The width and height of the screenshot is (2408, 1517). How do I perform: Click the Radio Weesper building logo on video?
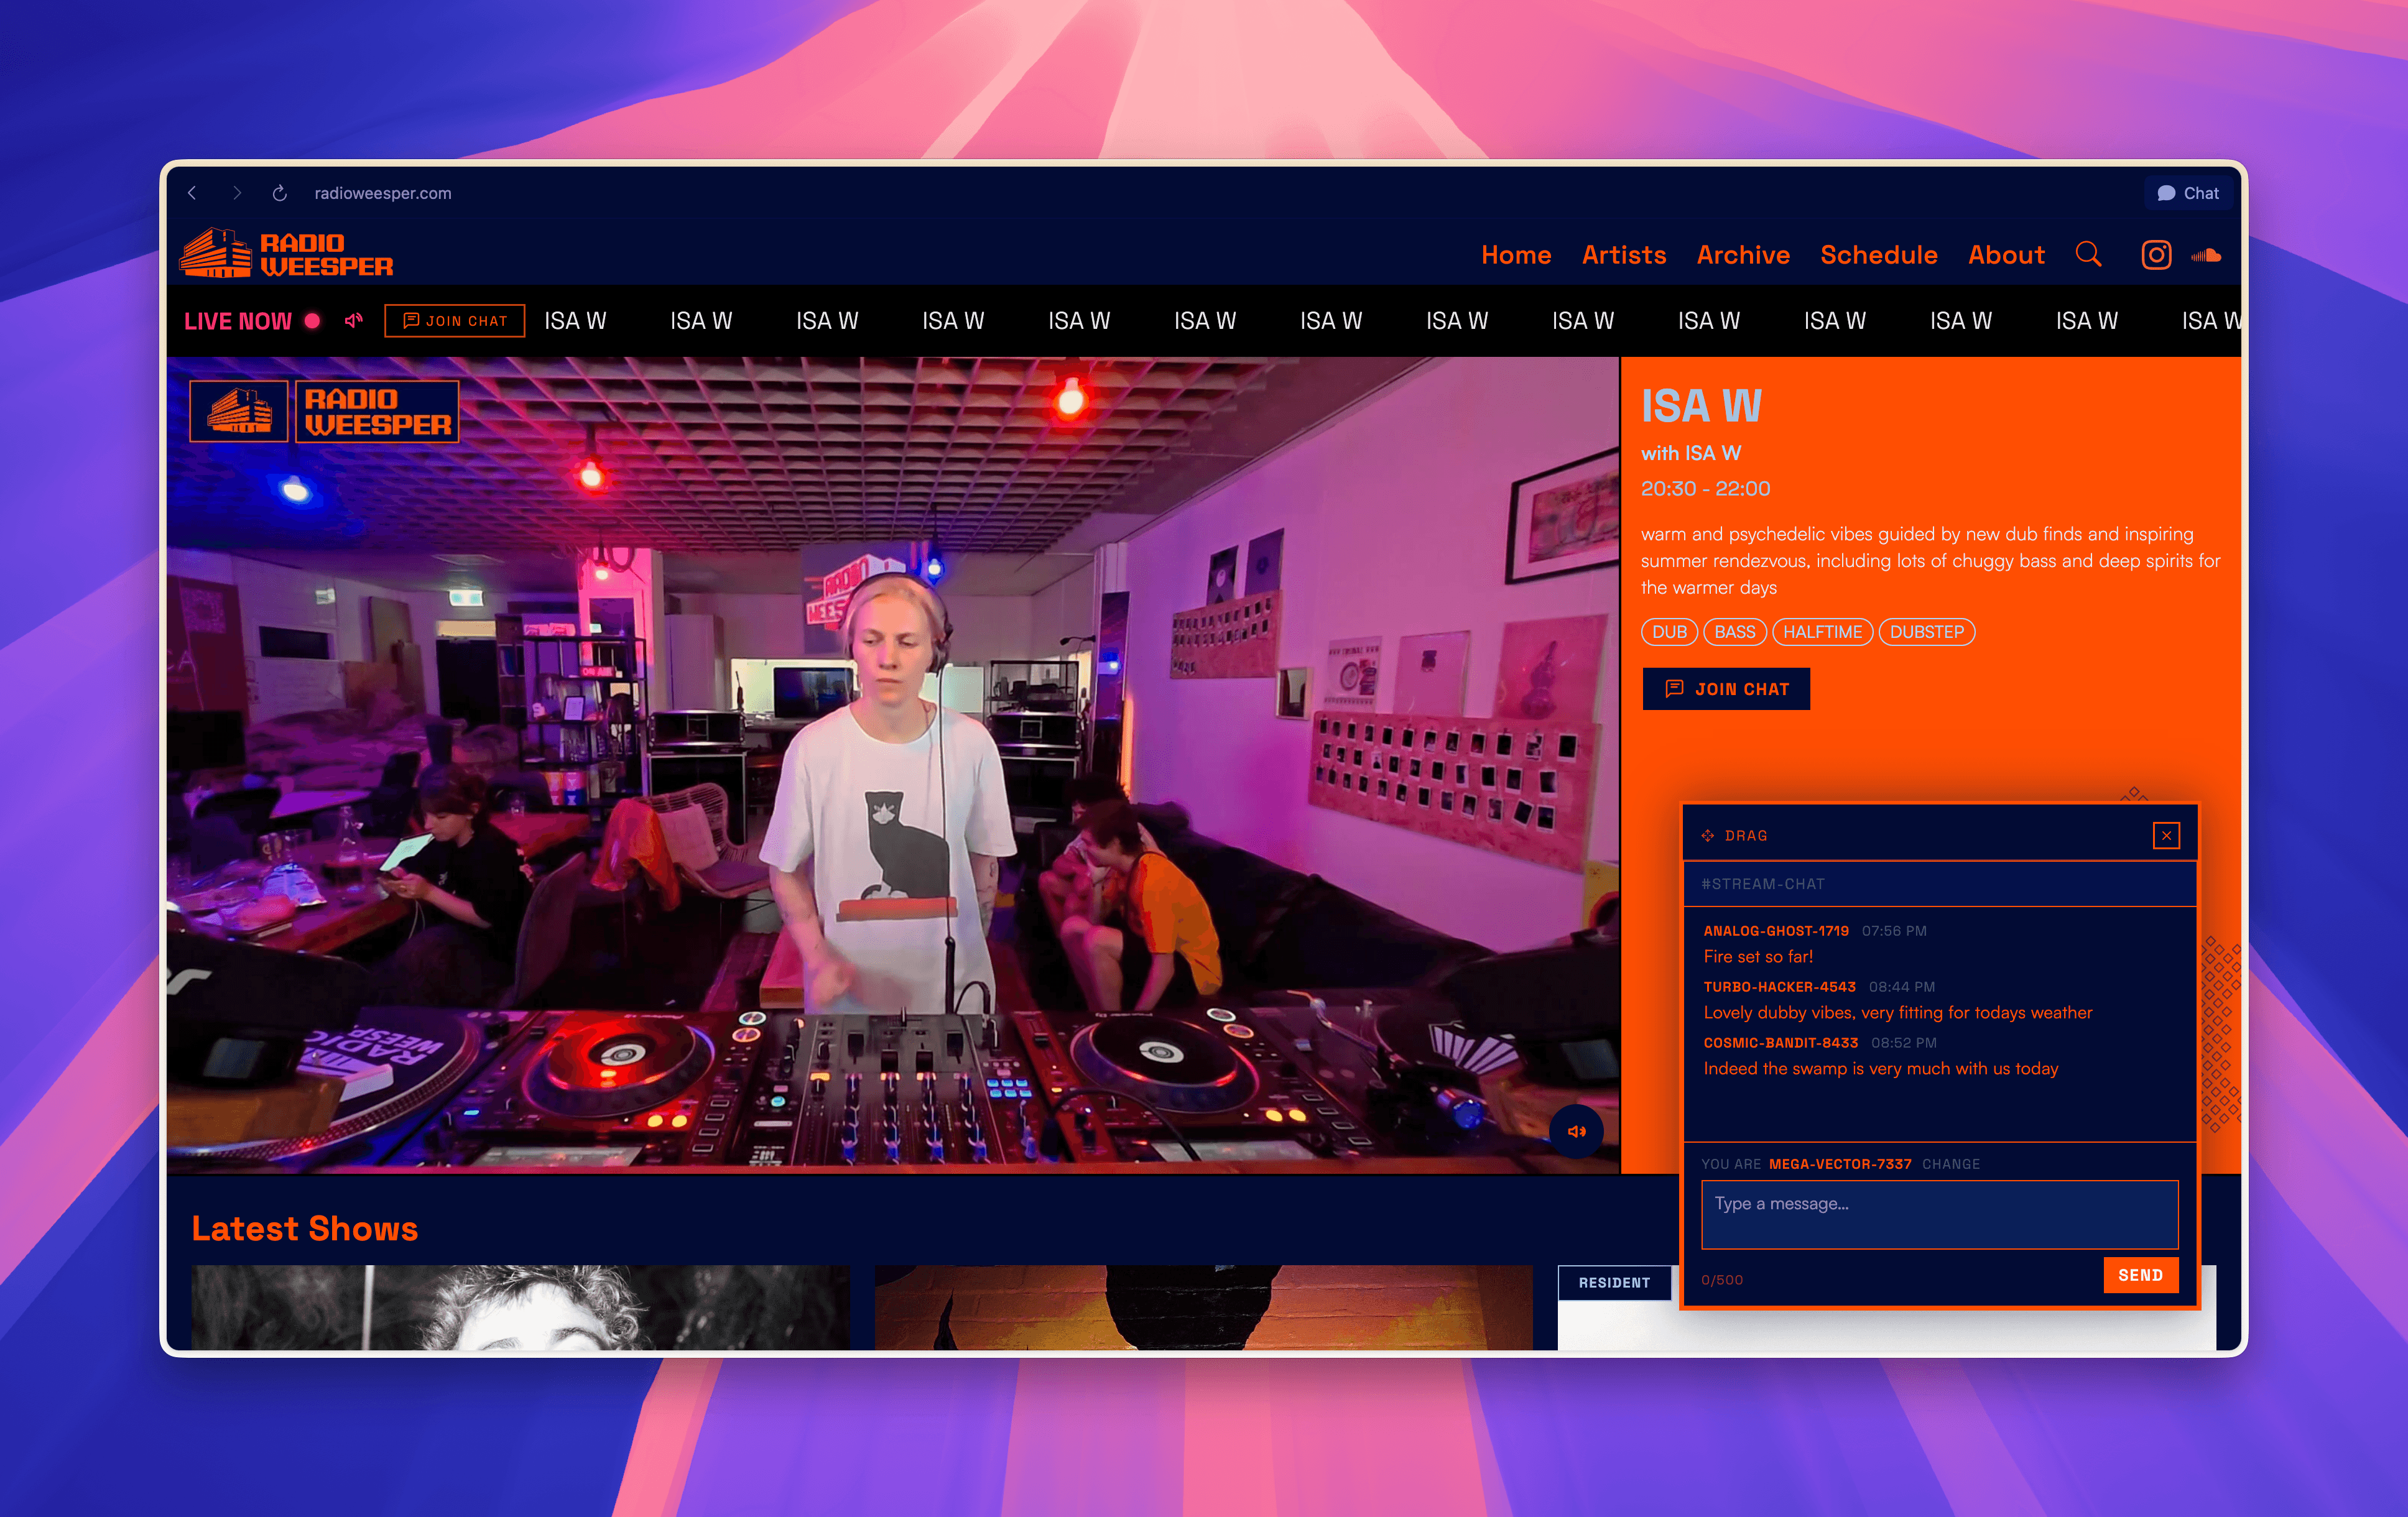239,411
